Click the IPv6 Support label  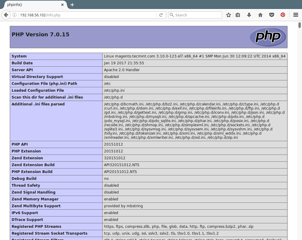tap(25, 213)
